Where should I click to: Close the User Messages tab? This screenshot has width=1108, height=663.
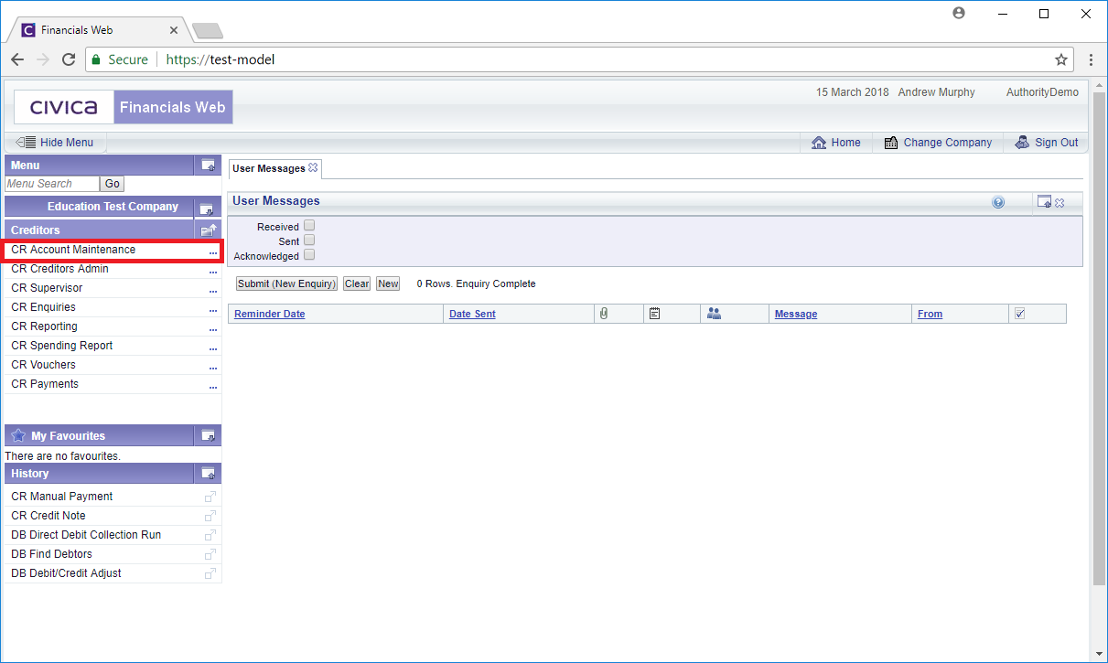click(x=313, y=168)
